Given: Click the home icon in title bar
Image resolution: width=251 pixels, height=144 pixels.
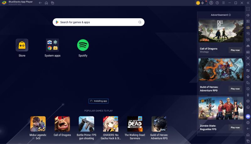Looking at the screenshot, I should pyautogui.click(x=46, y=3).
